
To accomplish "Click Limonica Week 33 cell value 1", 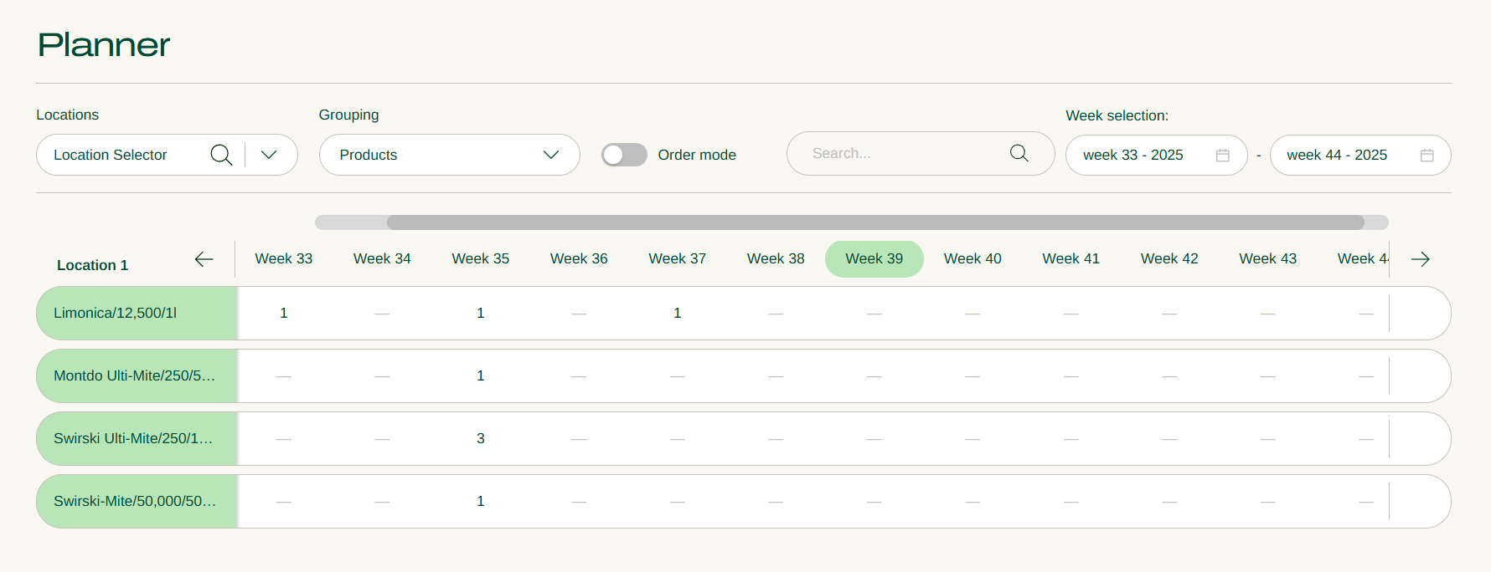I will pos(284,313).
